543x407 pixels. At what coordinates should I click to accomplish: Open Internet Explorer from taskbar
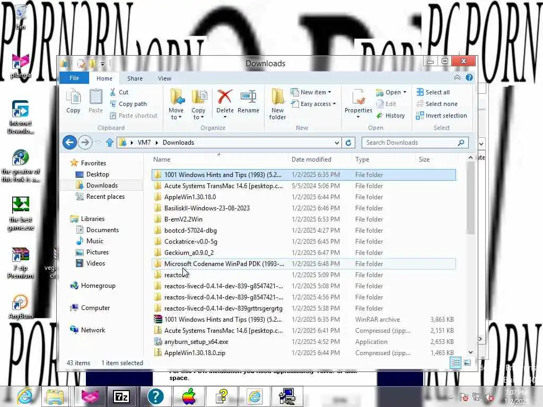(x=24, y=396)
